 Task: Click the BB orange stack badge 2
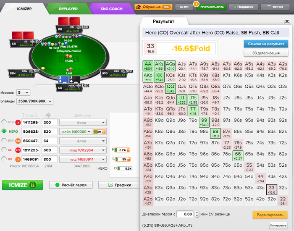point(18,159)
